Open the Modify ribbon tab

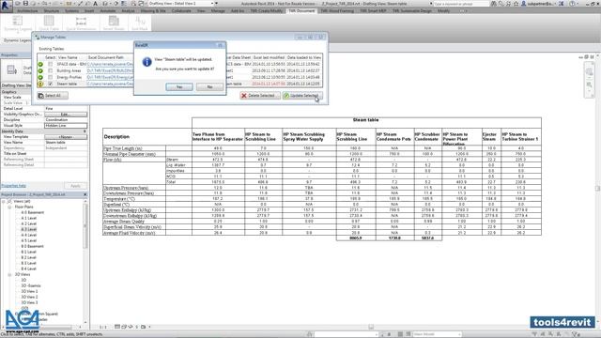443,11
